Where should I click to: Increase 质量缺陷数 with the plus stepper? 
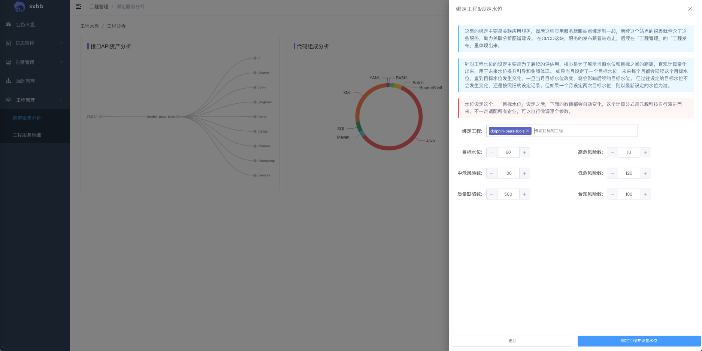[x=524, y=194]
